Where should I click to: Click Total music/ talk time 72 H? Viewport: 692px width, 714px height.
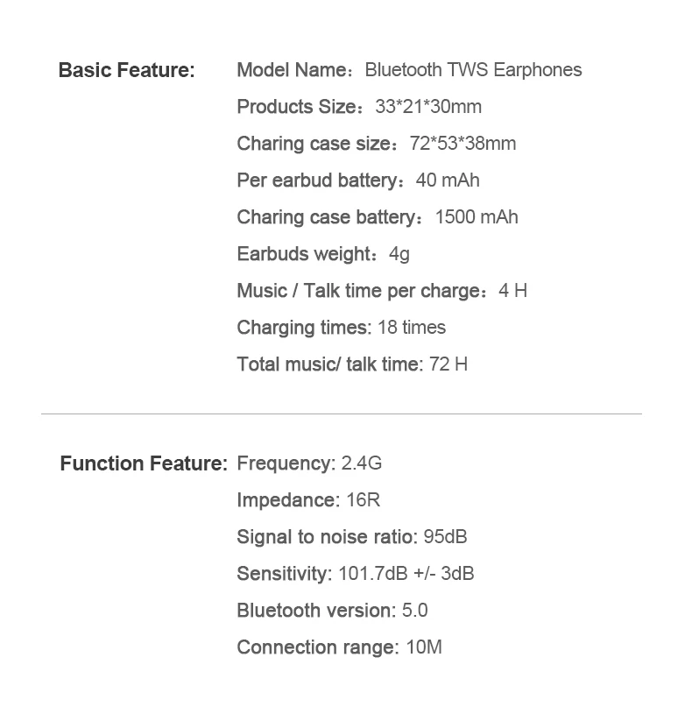click(352, 364)
